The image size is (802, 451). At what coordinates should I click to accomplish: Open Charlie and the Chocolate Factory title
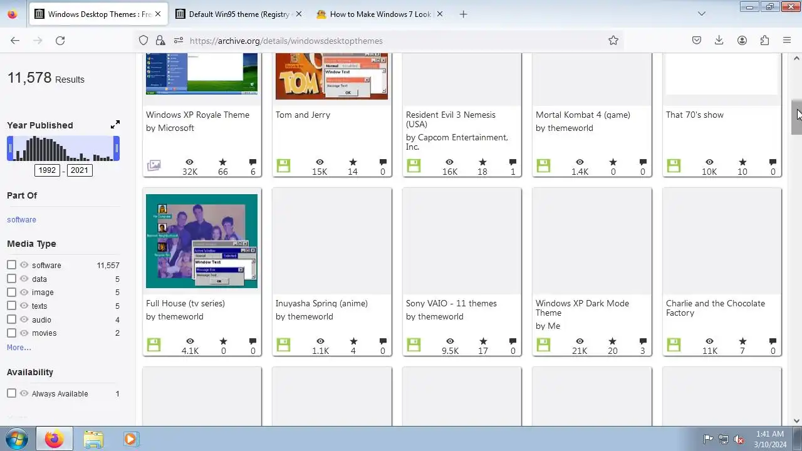716,308
